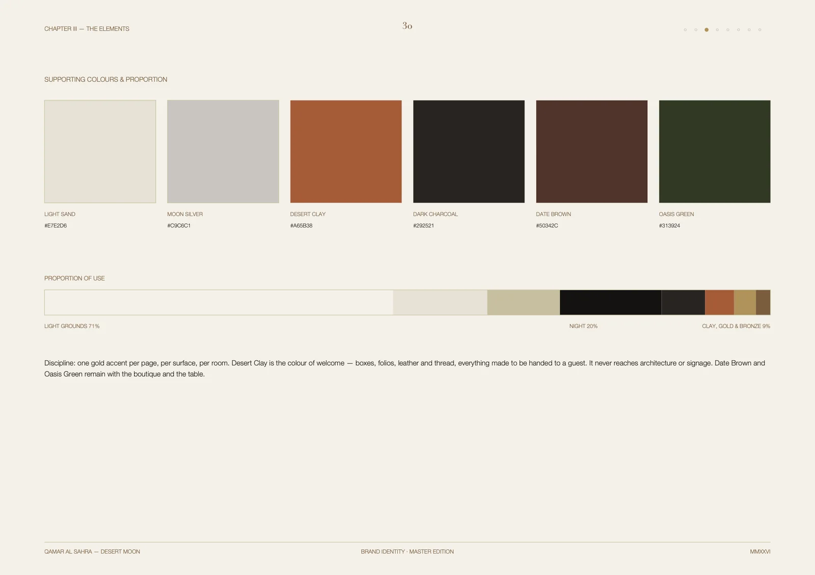The image size is (815, 575).
Task: Click the Light Sand colour swatch
Action: (x=100, y=151)
